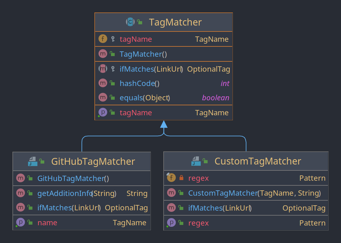
Task: Click the red private lock icon on regex
Action: pos(181,178)
